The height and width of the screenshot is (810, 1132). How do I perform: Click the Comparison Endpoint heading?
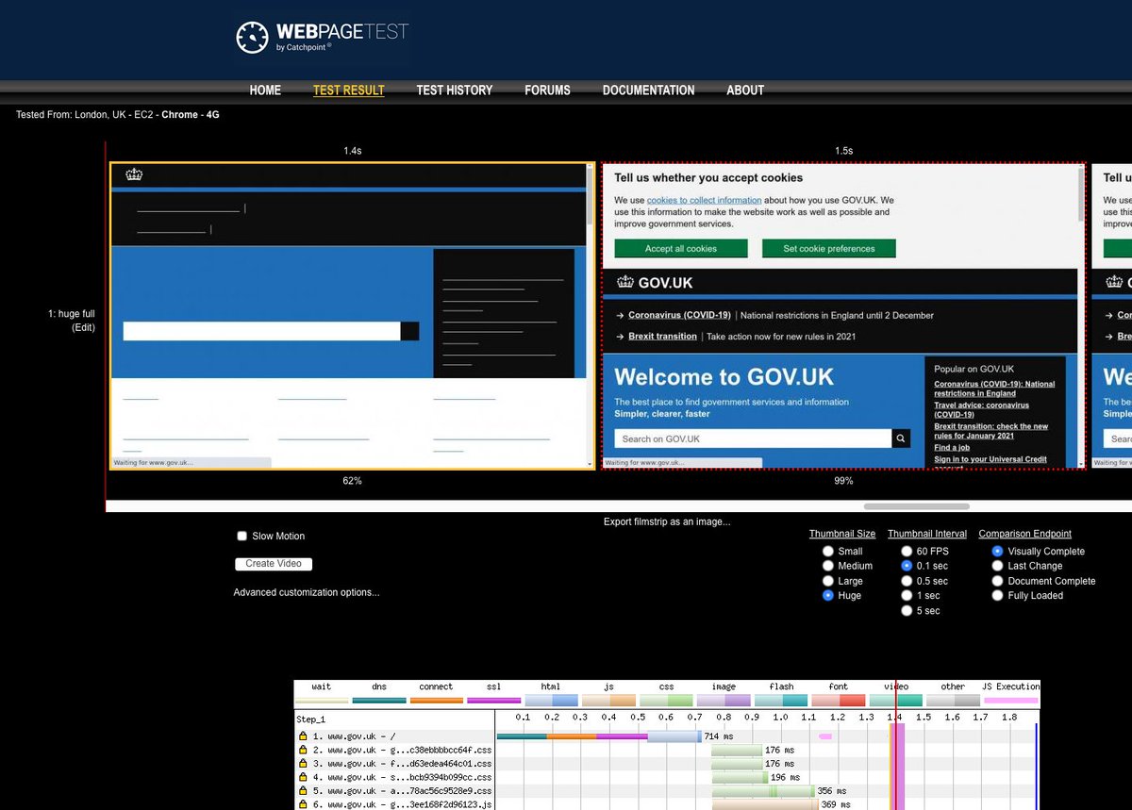(1025, 534)
